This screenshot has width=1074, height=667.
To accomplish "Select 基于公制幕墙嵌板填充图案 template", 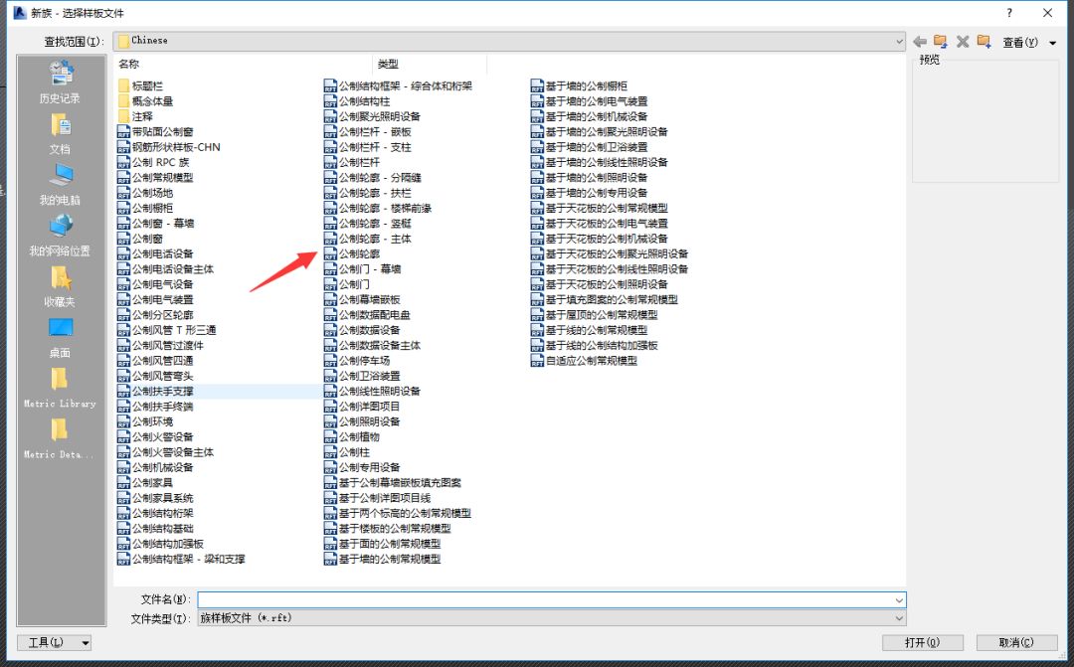I will 393,482.
